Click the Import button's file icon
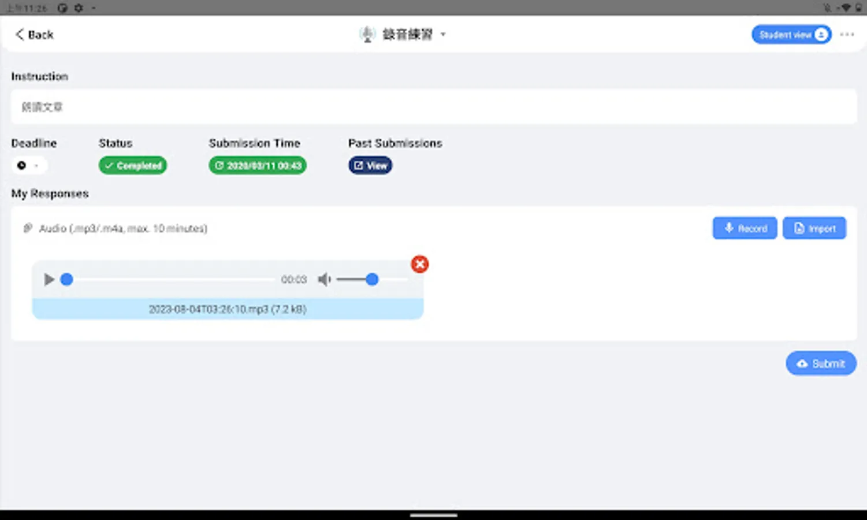The image size is (867, 520). tap(800, 228)
